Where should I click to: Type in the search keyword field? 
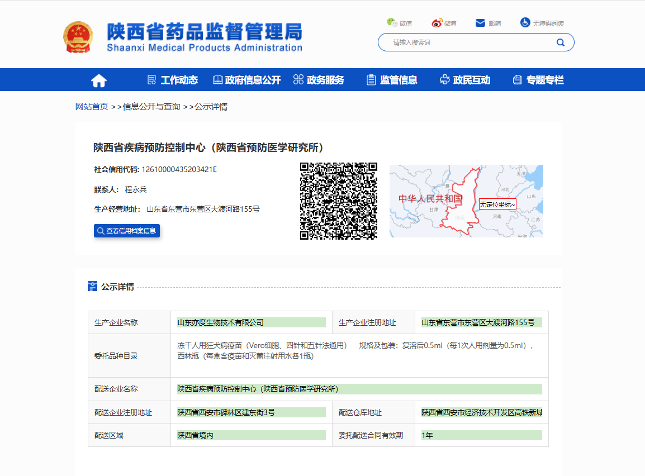click(x=469, y=42)
